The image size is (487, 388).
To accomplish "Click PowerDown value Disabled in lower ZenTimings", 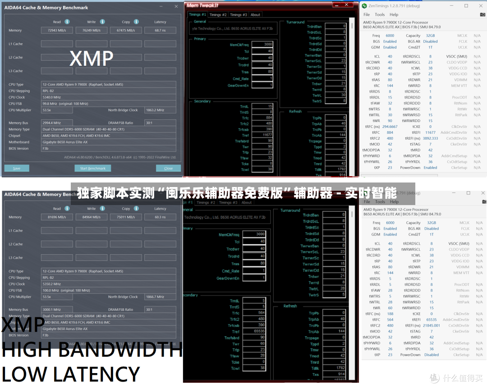I will 432,355.
